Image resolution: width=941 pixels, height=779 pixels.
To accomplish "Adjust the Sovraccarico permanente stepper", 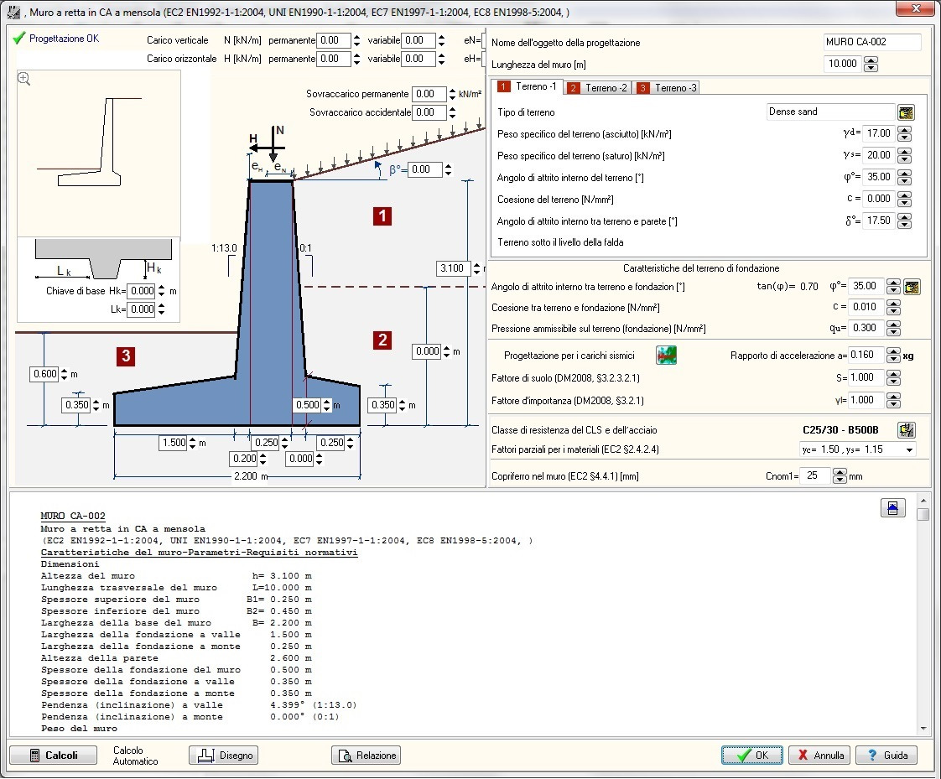I will (452, 94).
